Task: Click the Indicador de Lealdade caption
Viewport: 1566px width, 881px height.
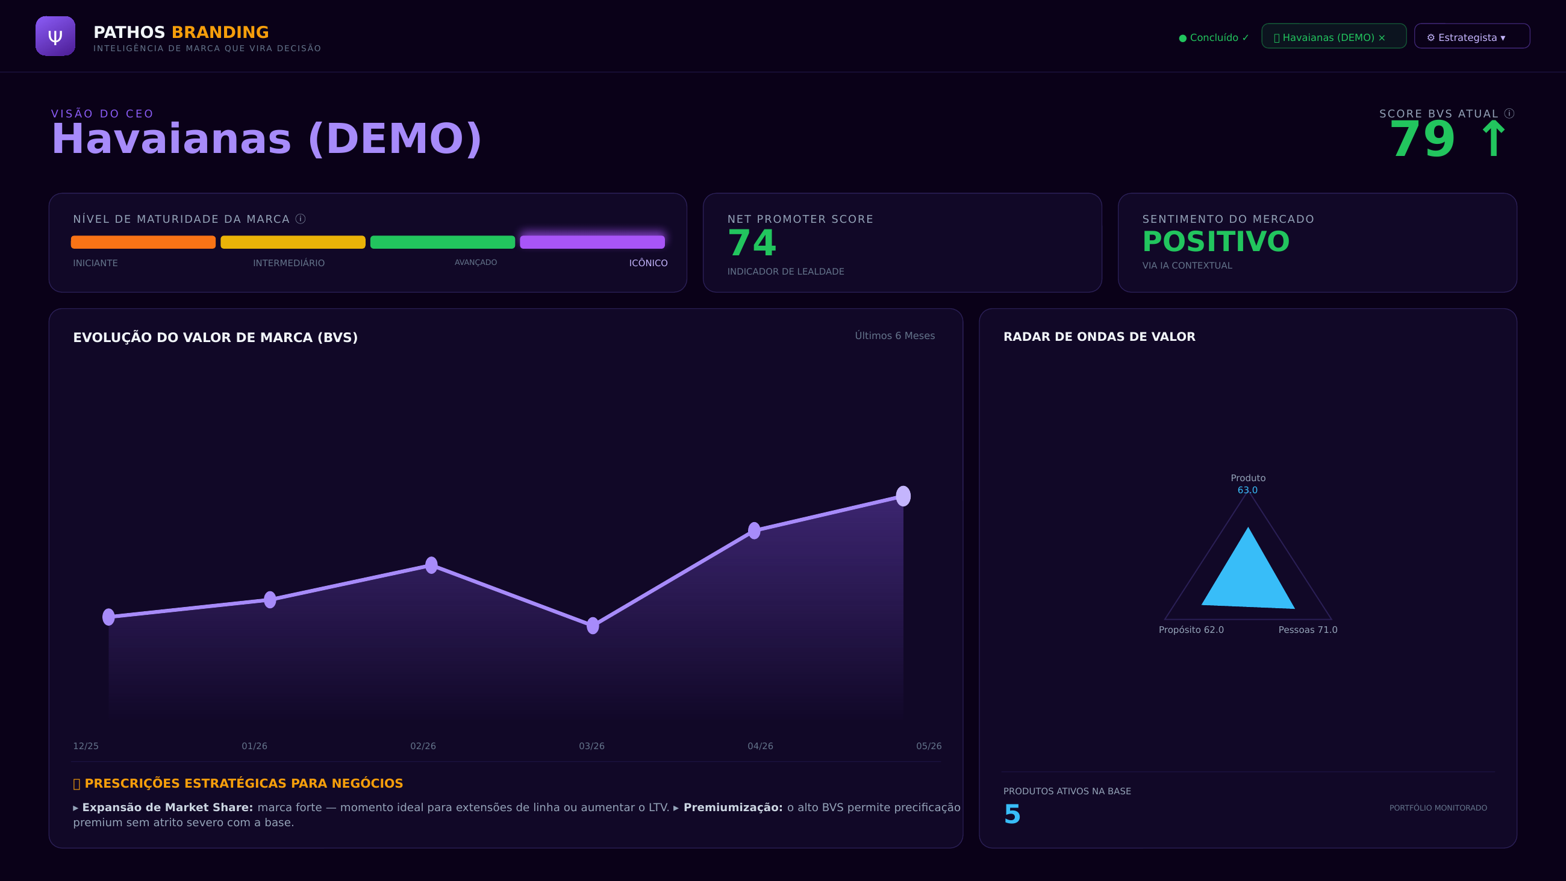Action: pos(785,272)
